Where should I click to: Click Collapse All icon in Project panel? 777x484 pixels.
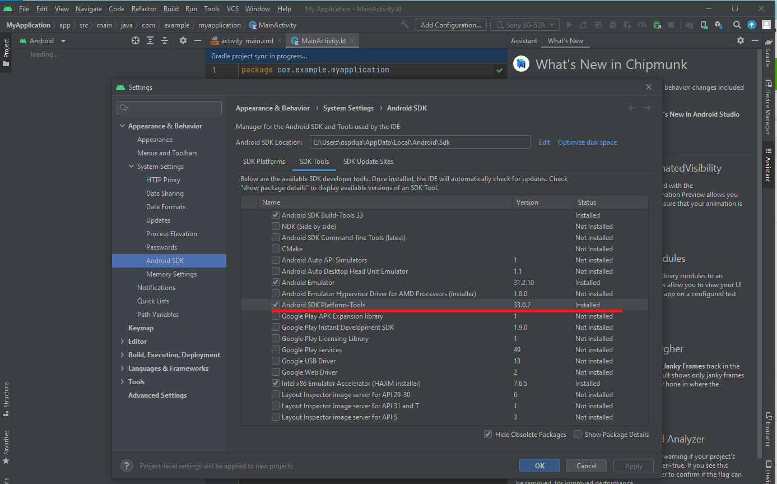[x=165, y=40]
